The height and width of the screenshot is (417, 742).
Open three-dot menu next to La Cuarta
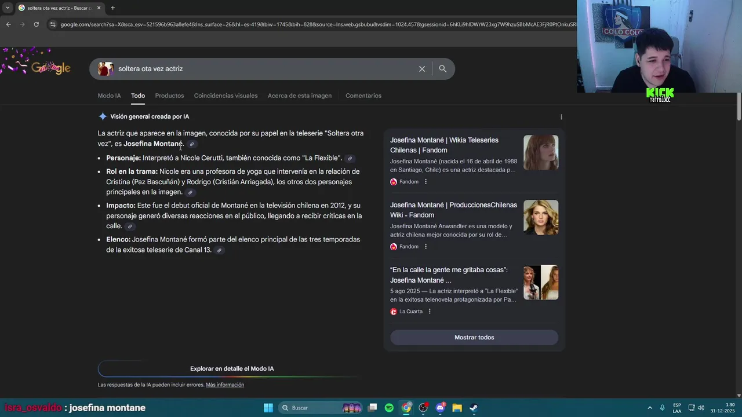pos(430,312)
